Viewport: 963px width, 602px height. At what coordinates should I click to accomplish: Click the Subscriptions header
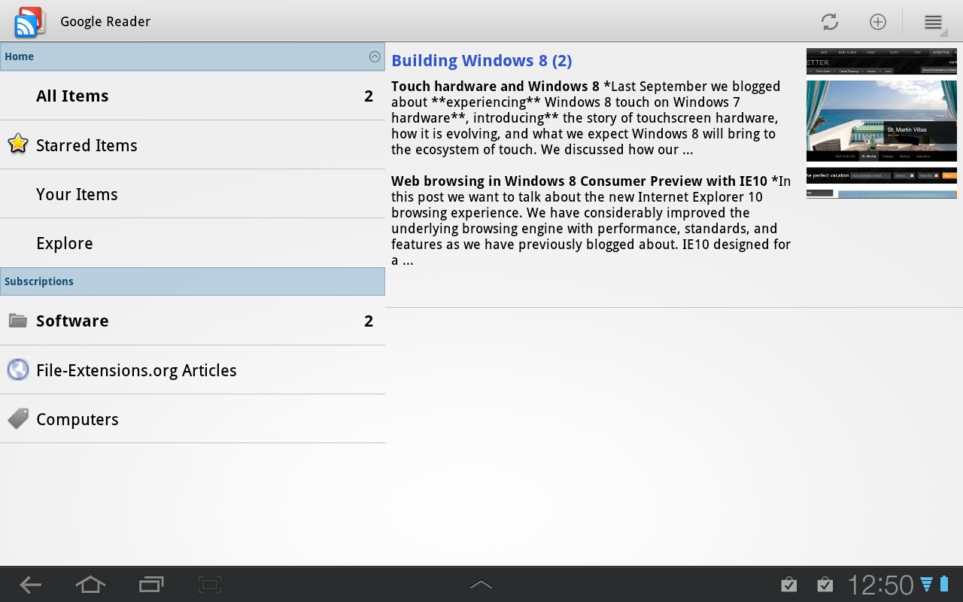[193, 281]
